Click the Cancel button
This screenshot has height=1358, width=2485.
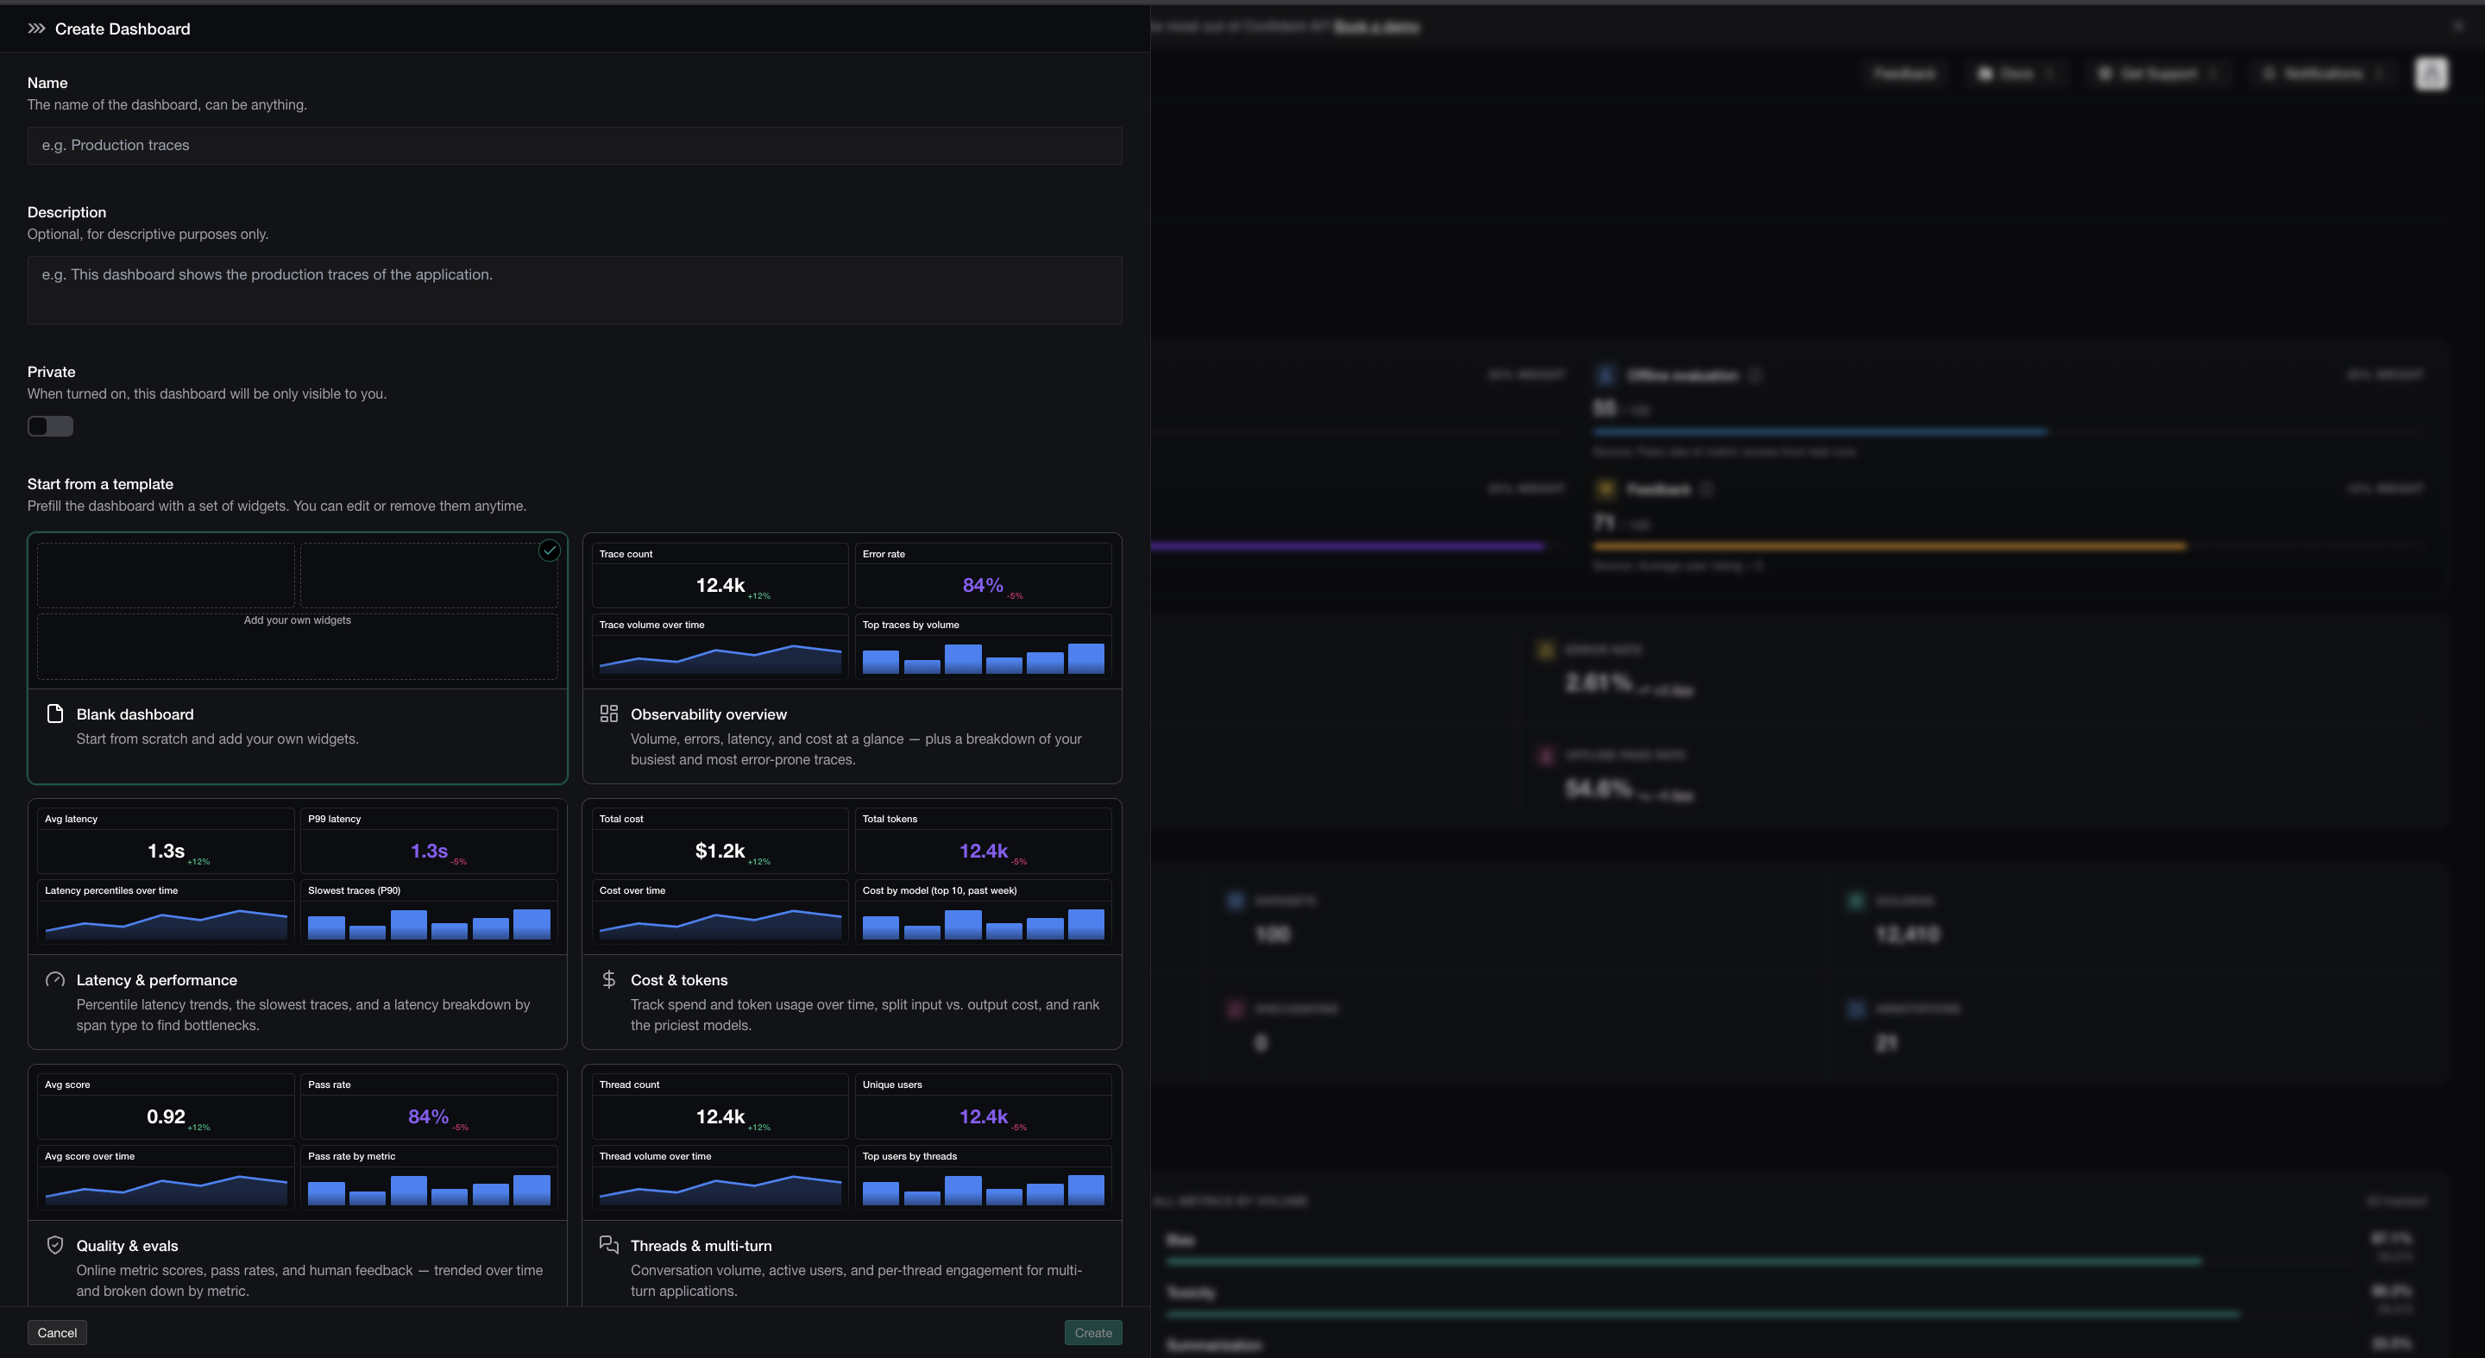click(57, 1333)
